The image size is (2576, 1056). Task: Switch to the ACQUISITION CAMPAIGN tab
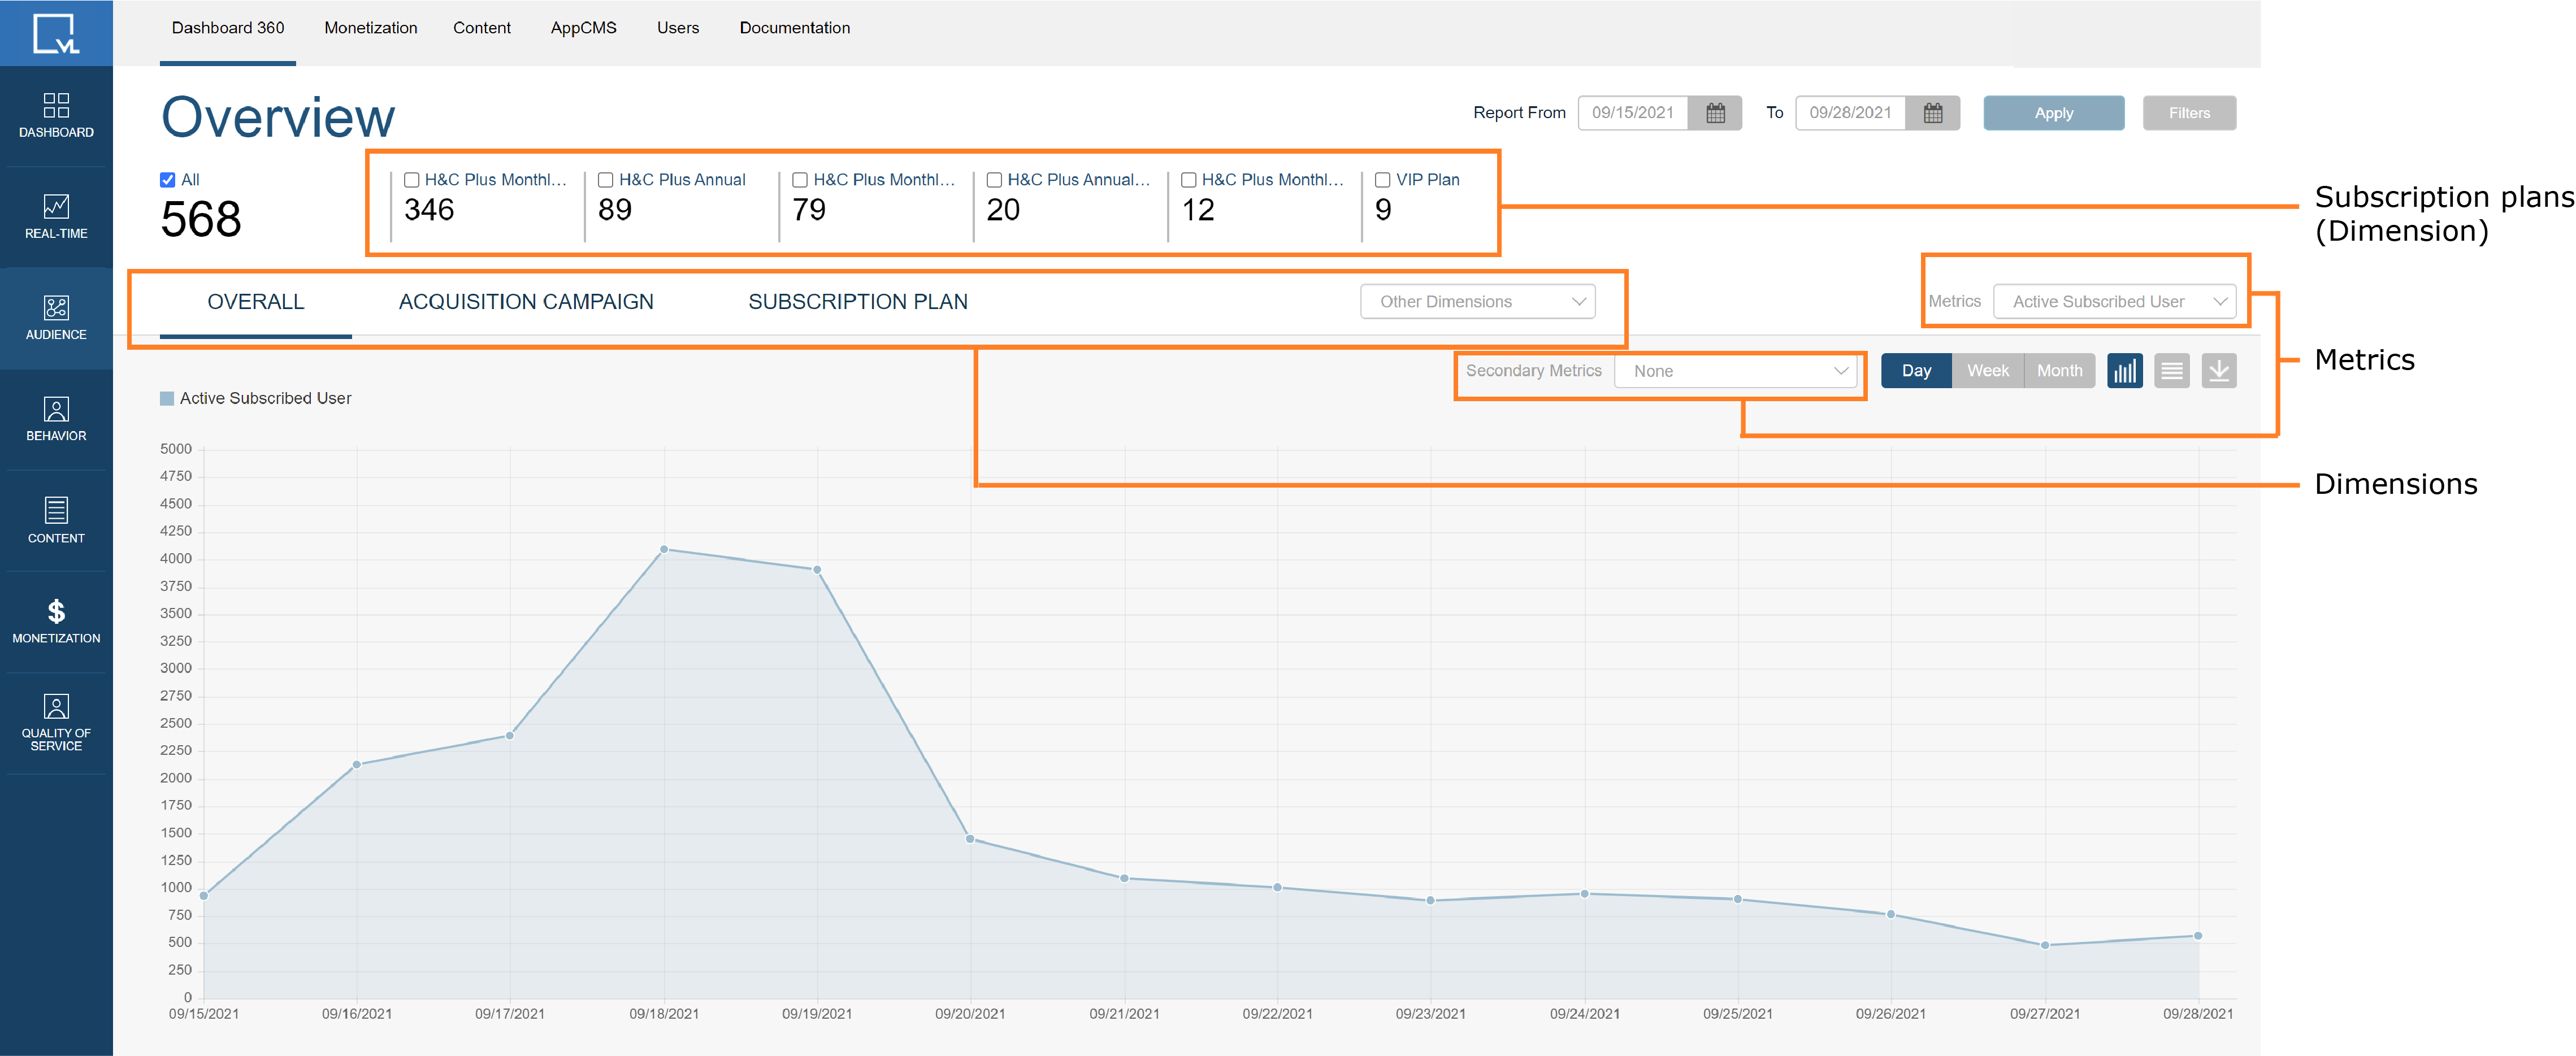click(526, 302)
